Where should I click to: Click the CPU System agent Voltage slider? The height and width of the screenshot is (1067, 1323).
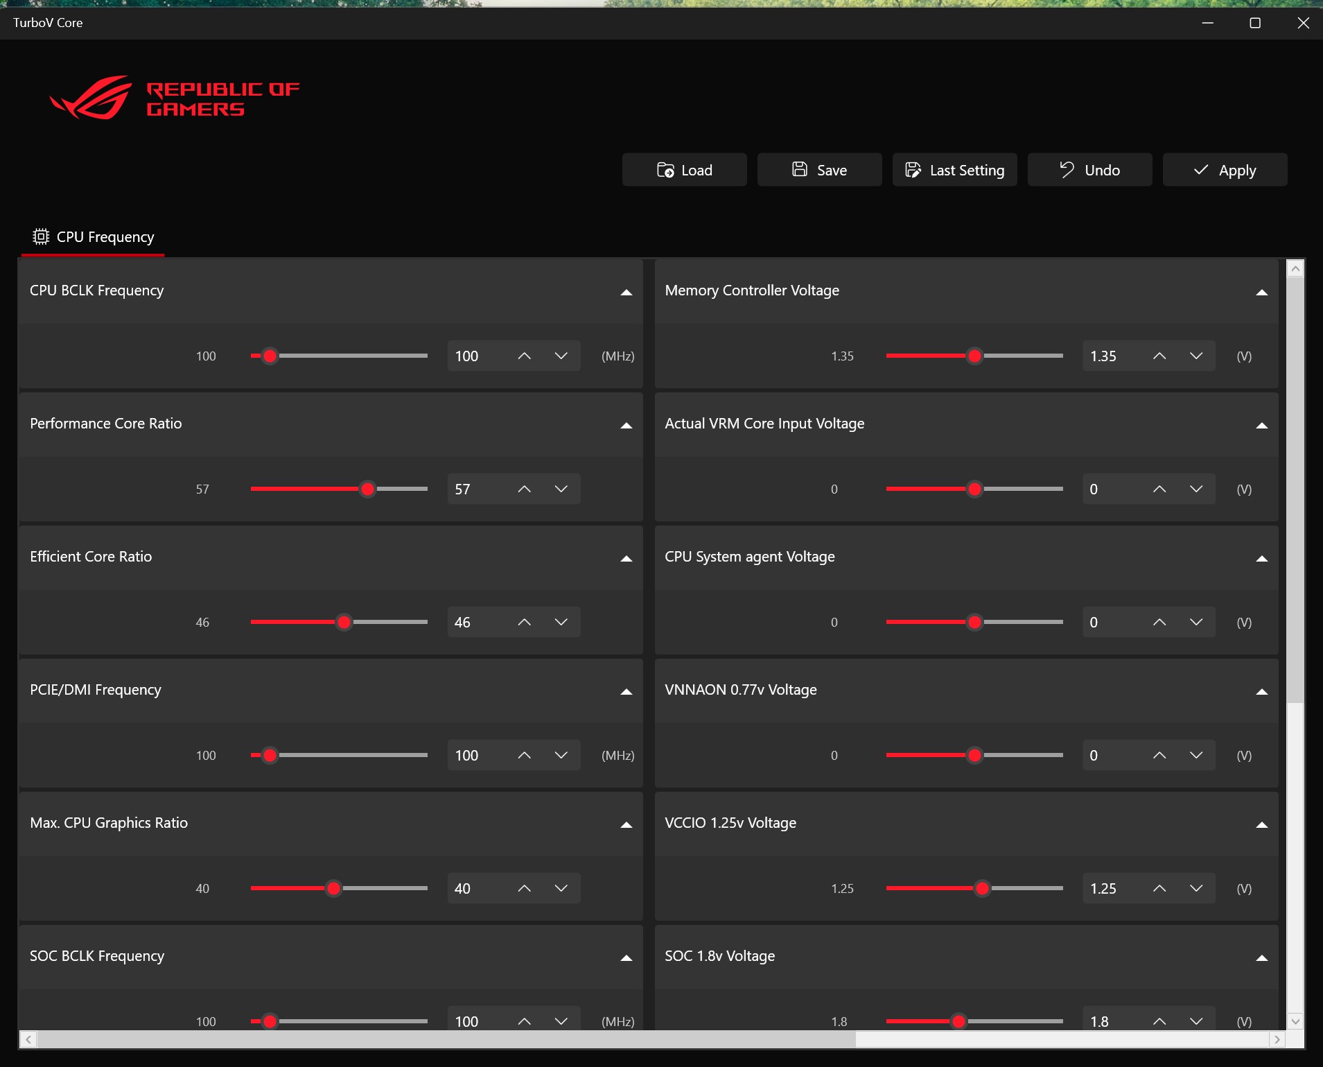pyautogui.click(x=974, y=622)
